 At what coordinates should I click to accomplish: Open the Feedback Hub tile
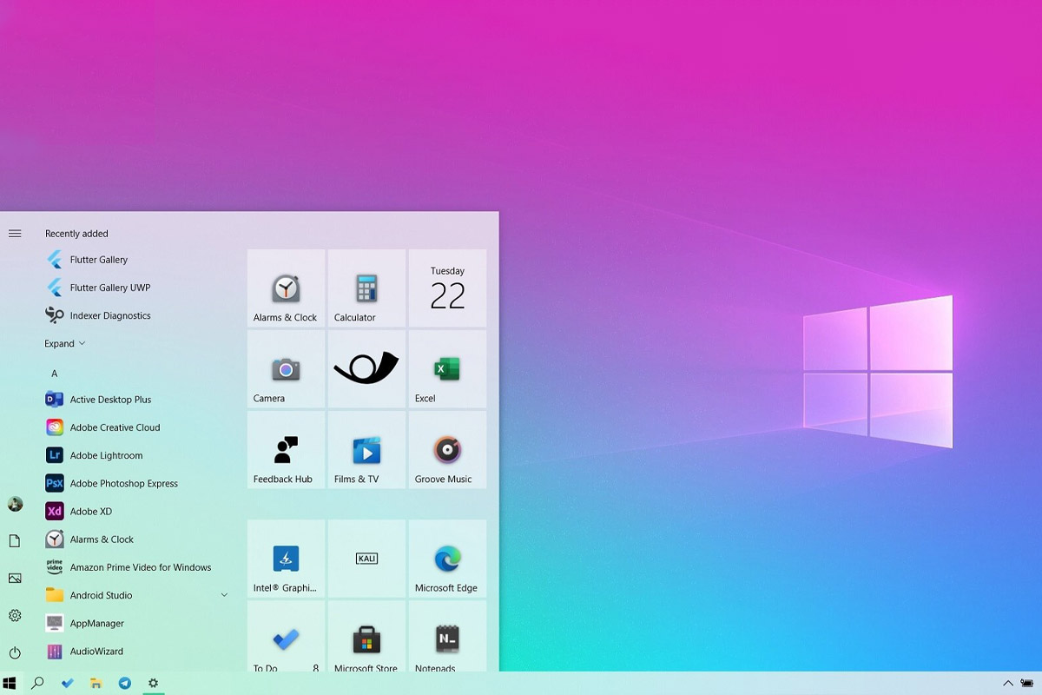point(286,450)
